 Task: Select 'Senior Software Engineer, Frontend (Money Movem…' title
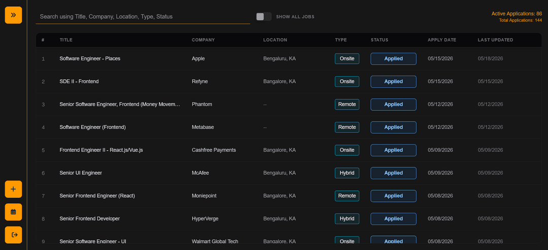(120, 104)
